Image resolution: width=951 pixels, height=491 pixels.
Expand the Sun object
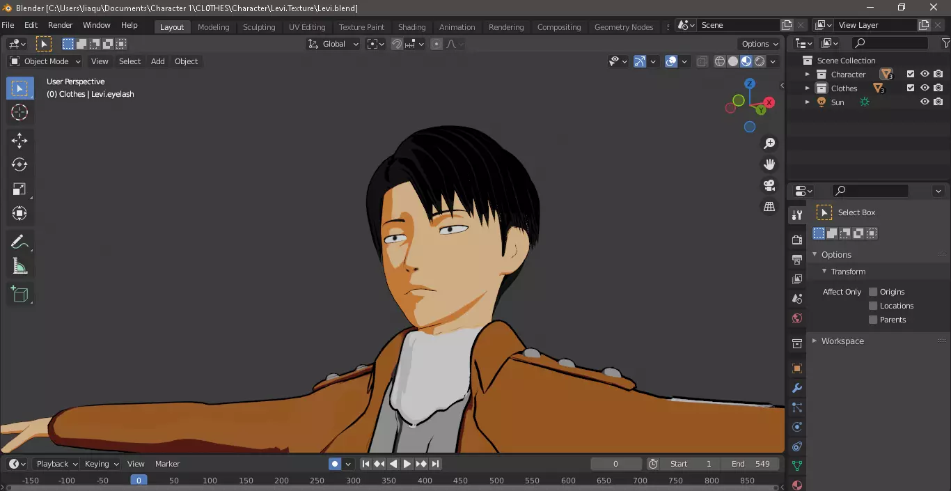[x=808, y=102]
